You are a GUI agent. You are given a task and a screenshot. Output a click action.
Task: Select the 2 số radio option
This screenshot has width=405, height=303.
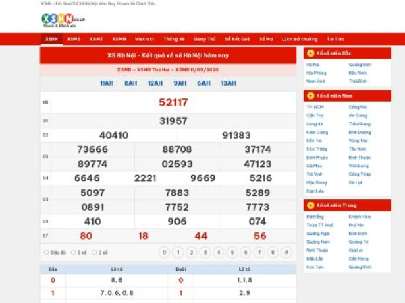pyautogui.click(x=94, y=252)
